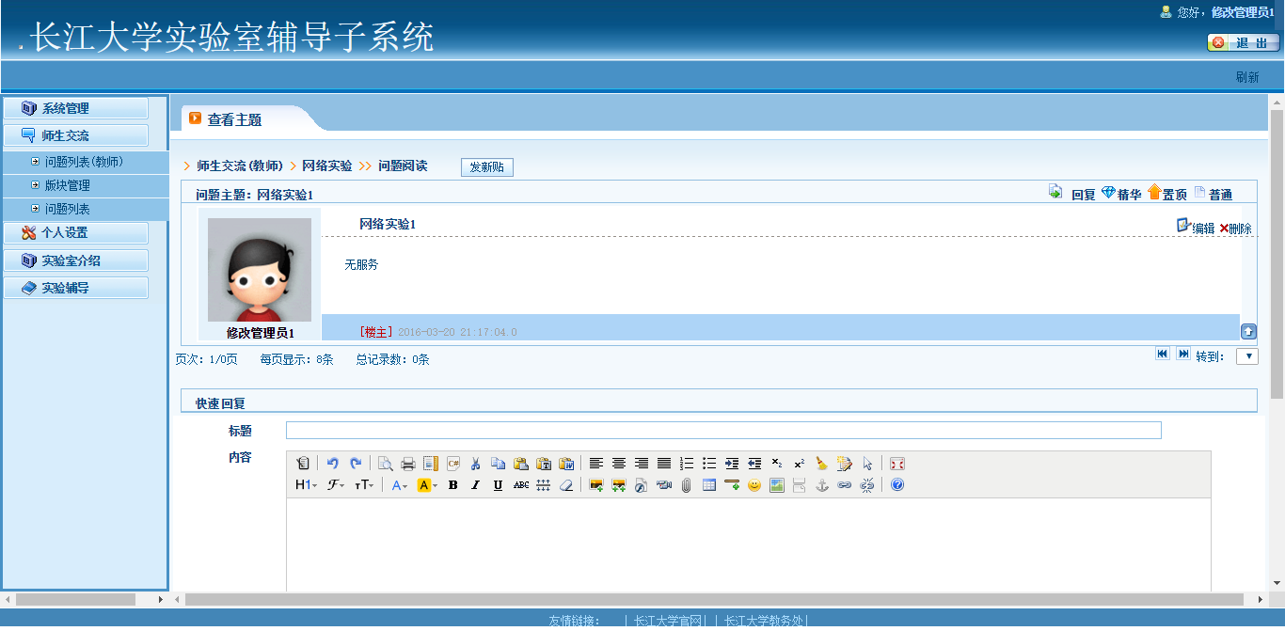Image resolution: width=1285 pixels, height=631 pixels.
Task: Paste as plain text icon
Action: tap(544, 464)
